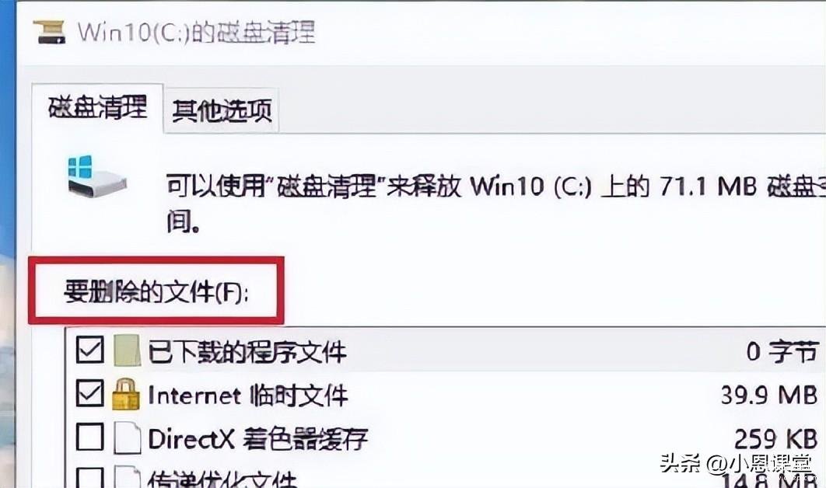The image size is (826, 488).
Task: Uncheck the 已下载的程序文件 checkbox
Action: pos(89,350)
